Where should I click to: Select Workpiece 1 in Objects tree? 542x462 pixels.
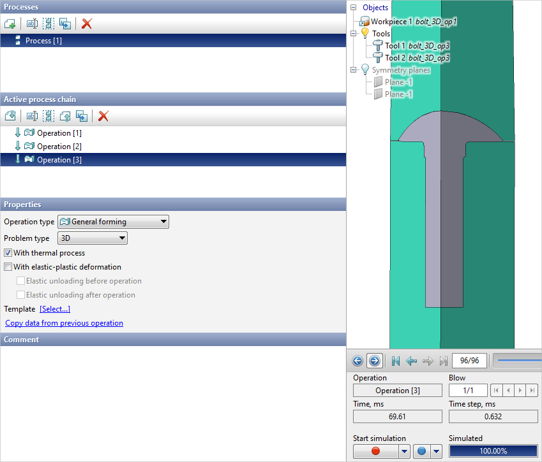tap(392, 21)
